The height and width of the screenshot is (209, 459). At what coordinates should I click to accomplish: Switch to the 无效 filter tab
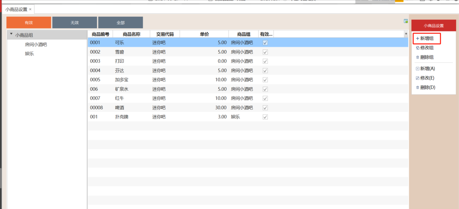pos(75,23)
